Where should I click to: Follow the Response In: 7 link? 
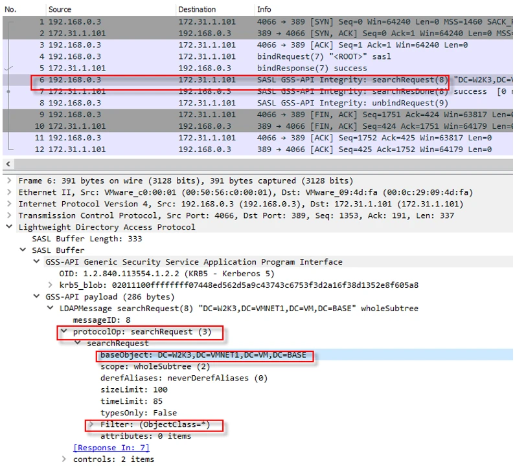coord(111,448)
